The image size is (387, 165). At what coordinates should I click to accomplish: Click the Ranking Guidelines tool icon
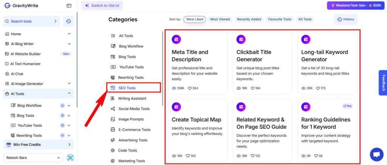pyautogui.click(x=306, y=107)
